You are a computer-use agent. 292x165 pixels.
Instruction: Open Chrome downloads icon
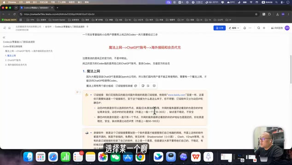coord(277,14)
